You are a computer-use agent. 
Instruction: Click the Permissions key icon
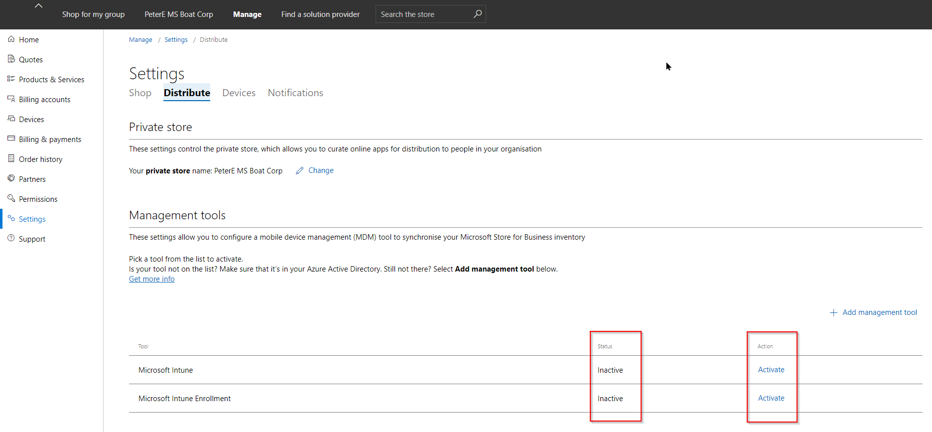(11, 198)
